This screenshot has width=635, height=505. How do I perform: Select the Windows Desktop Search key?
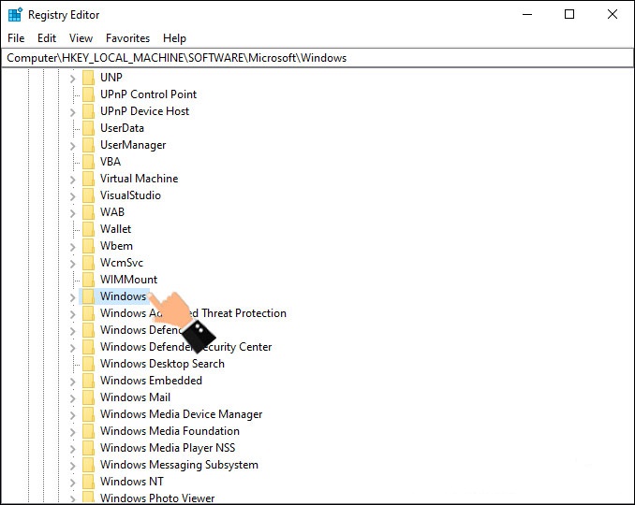(x=162, y=364)
